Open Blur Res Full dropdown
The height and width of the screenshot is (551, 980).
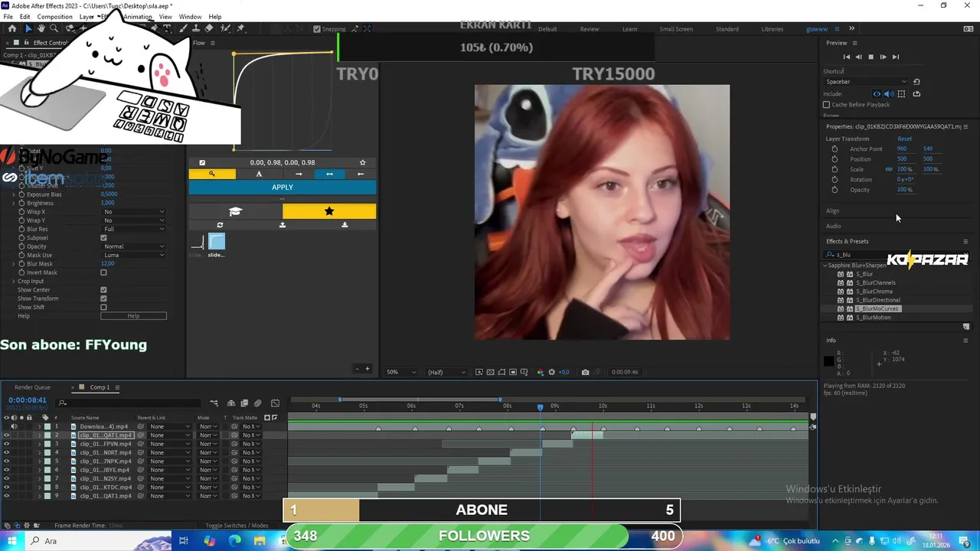[134, 229]
